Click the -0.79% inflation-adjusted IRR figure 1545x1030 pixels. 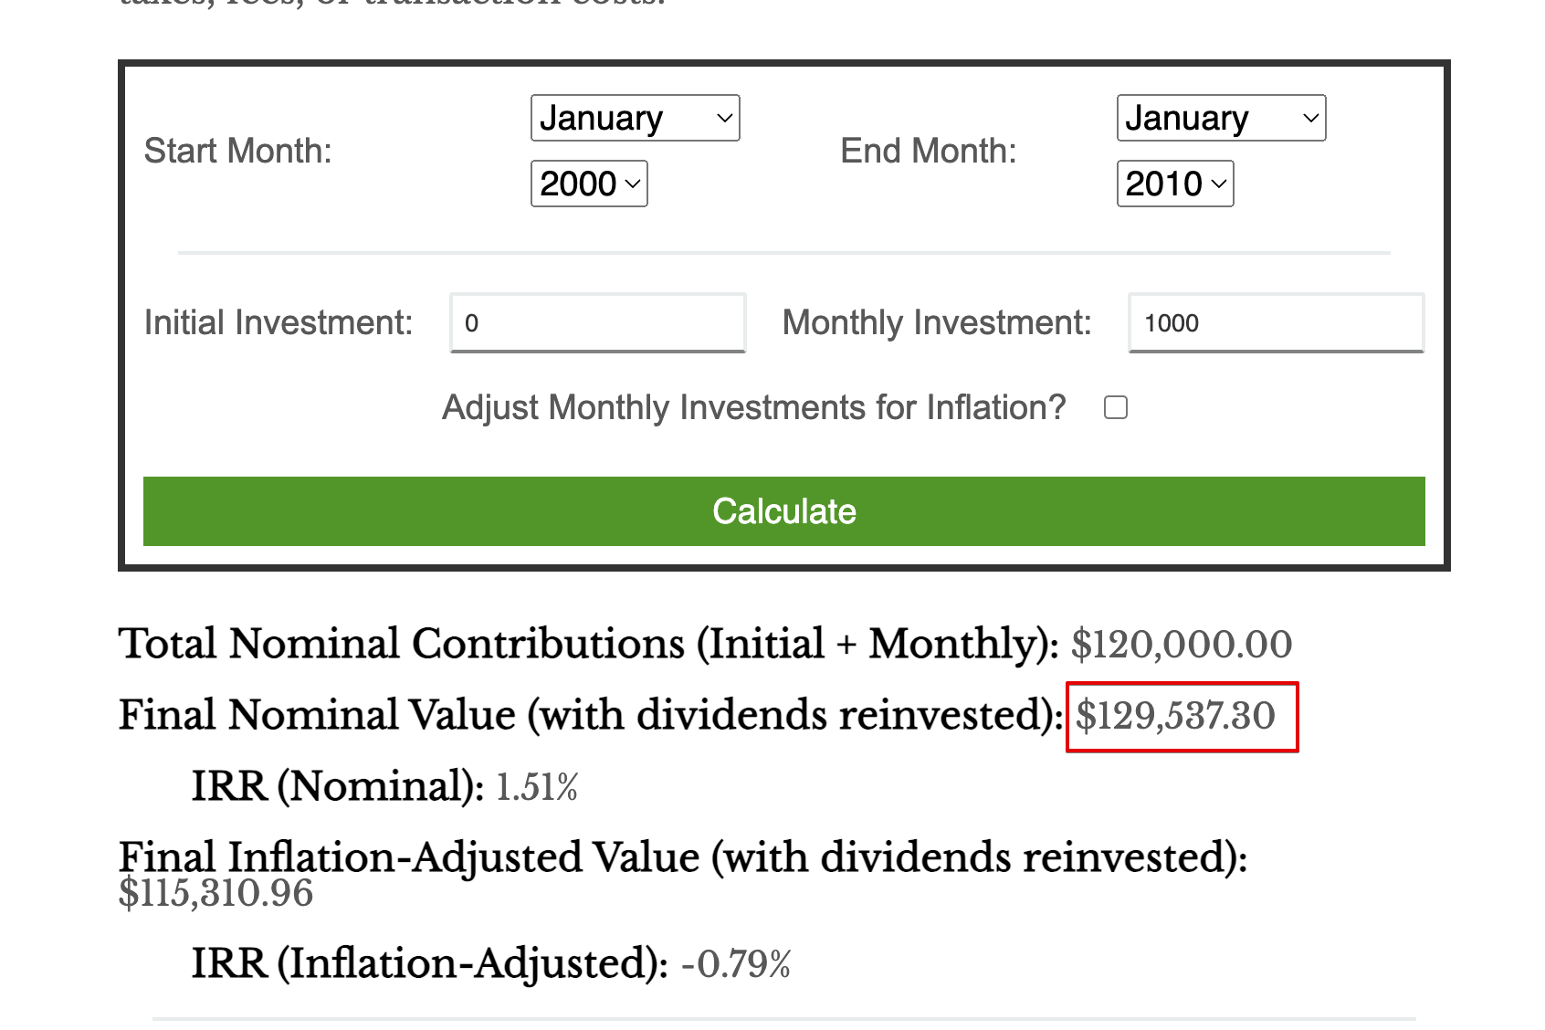point(736,964)
